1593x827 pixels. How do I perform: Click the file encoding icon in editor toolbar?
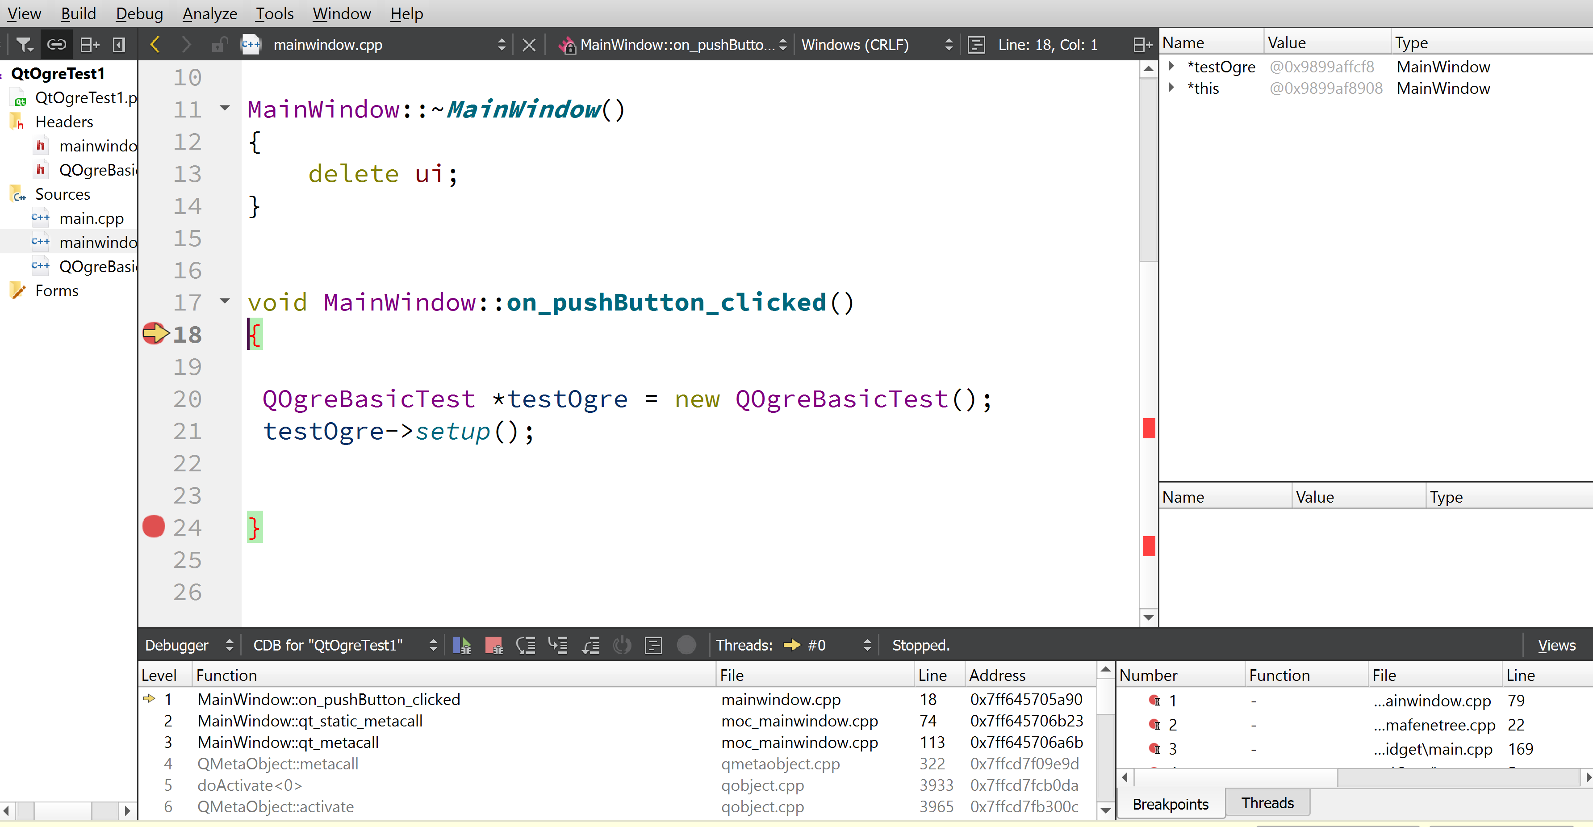(x=976, y=45)
